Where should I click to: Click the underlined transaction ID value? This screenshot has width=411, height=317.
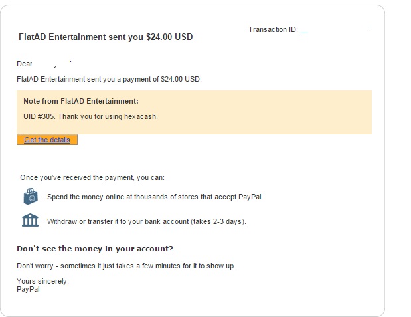point(304,31)
